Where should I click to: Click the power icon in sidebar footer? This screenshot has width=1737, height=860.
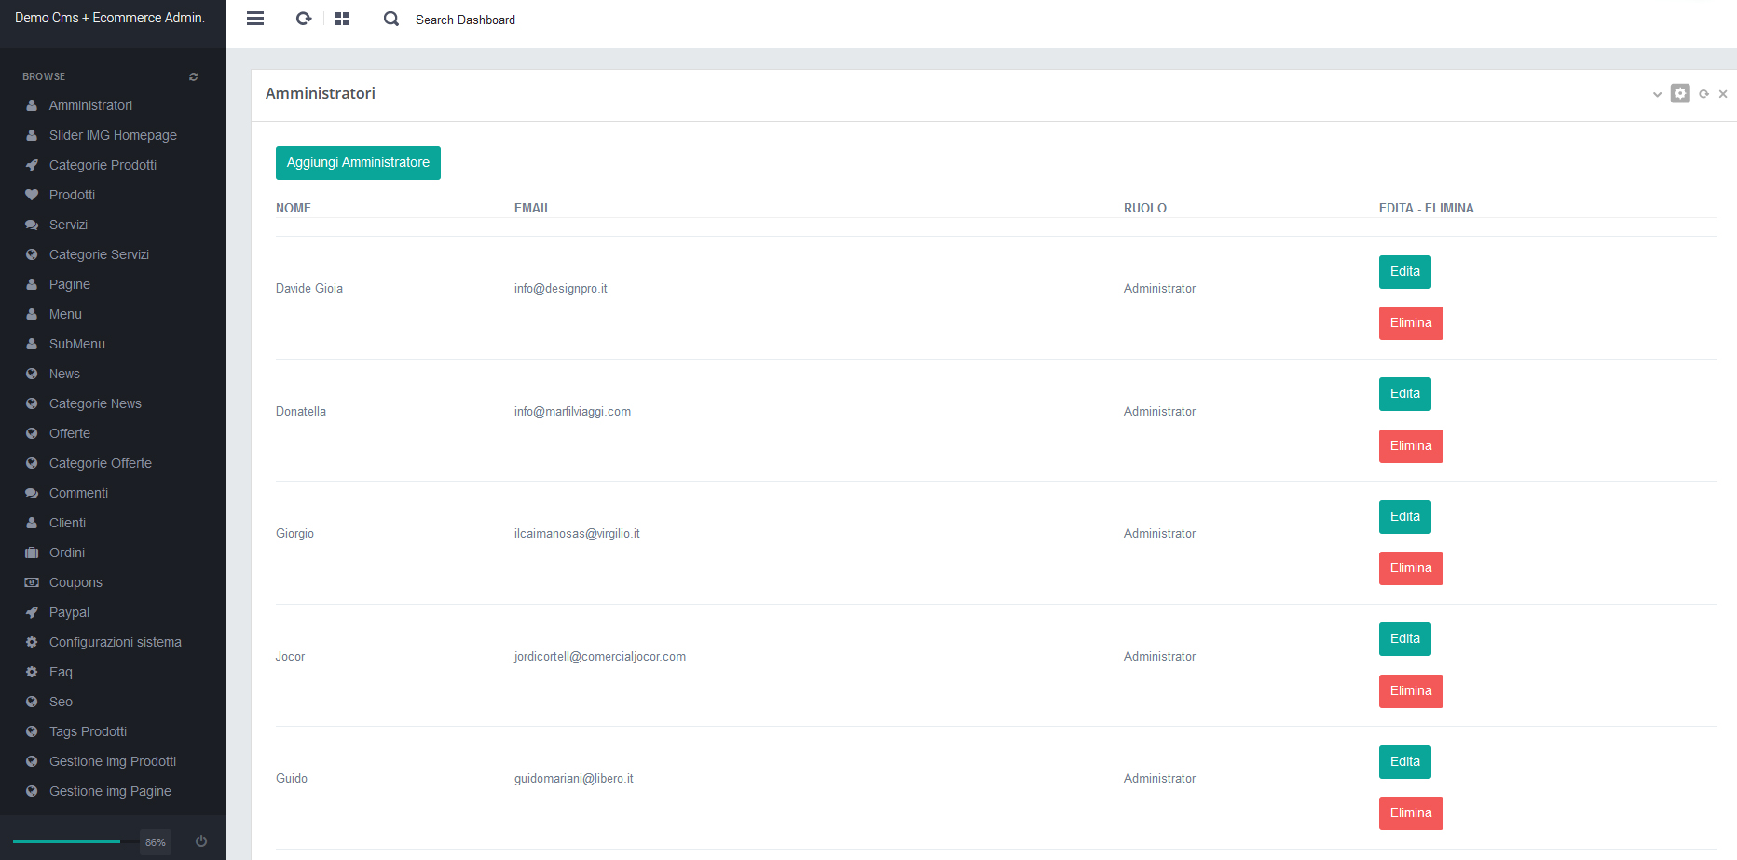[x=201, y=841]
